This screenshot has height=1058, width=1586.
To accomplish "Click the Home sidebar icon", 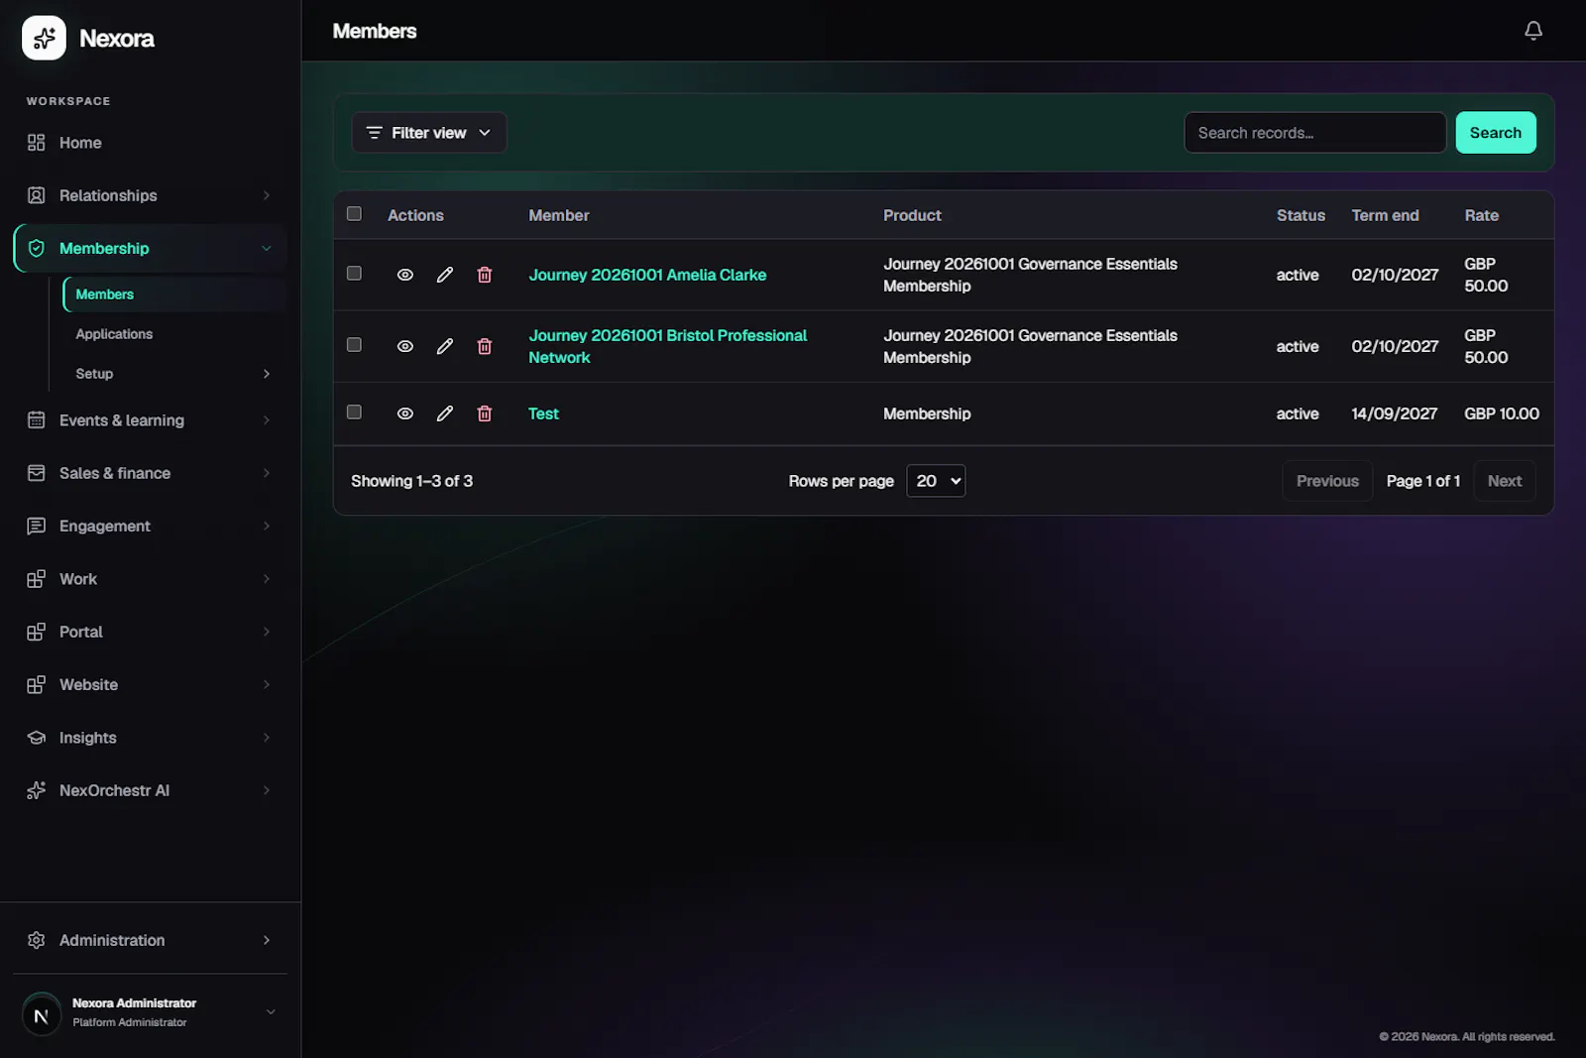I will click(x=37, y=143).
